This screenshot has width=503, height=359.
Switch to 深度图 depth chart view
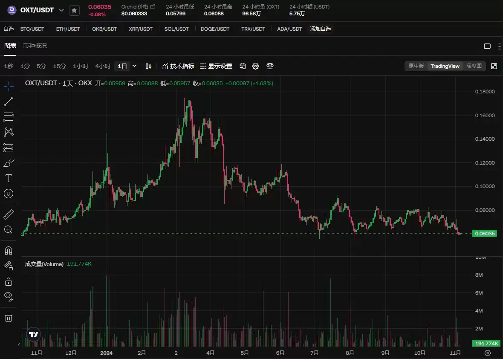click(474, 66)
